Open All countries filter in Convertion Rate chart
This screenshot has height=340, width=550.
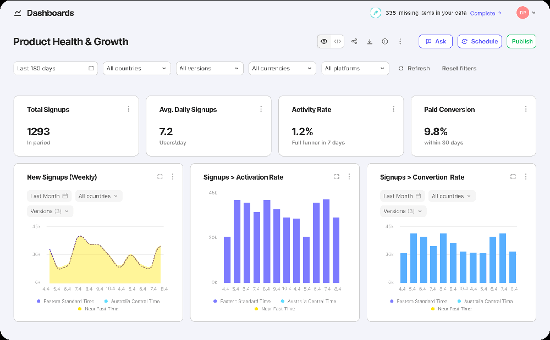click(x=452, y=196)
